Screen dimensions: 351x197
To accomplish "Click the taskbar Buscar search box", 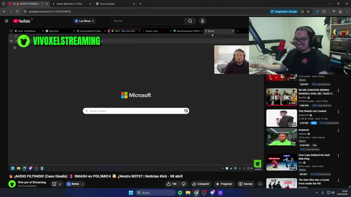I will (x=155, y=193).
